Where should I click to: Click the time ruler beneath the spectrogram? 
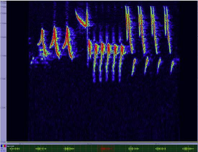(102, 144)
